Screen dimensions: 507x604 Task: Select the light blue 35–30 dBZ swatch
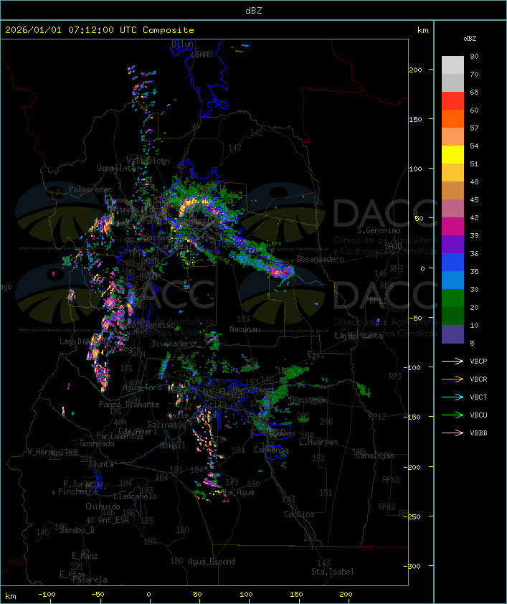point(452,280)
